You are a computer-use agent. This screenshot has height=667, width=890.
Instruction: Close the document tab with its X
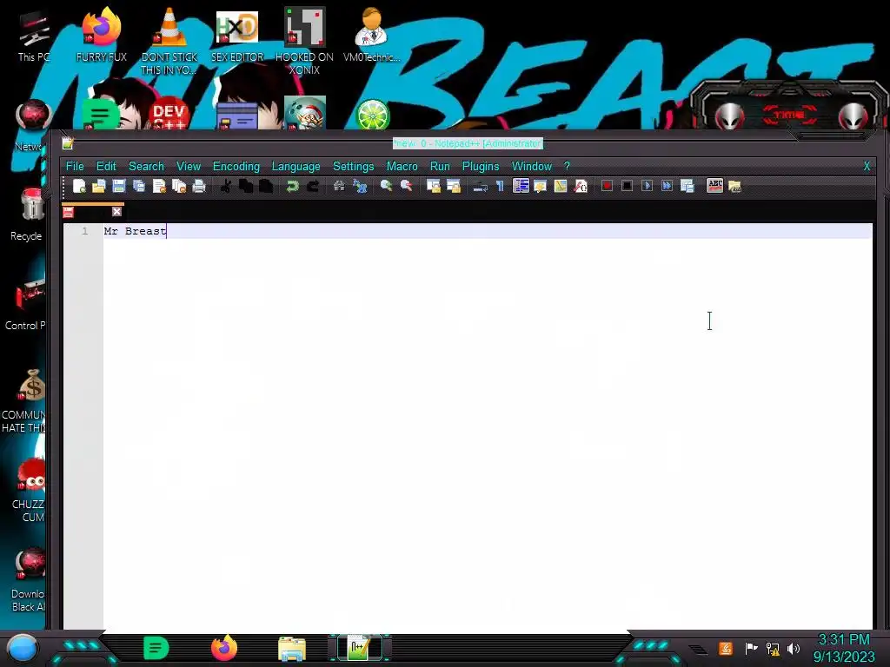pyautogui.click(x=117, y=212)
